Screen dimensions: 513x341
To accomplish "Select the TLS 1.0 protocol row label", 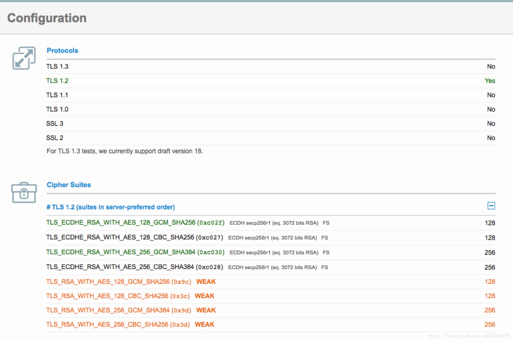I will [x=57, y=109].
